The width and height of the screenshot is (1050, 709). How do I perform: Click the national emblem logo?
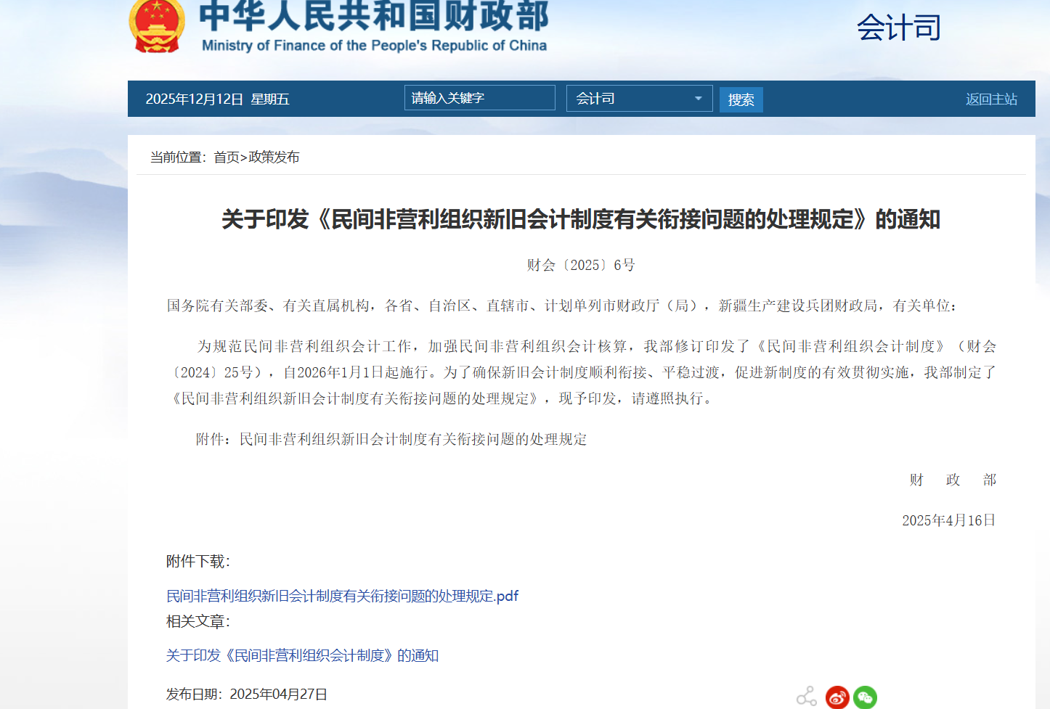coord(157,25)
